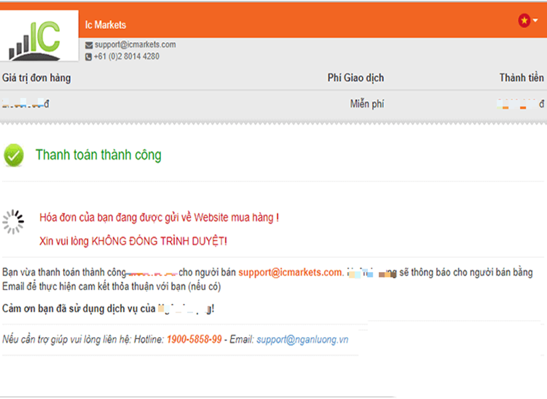Click the hotline number 1900-5858-99
The image size is (547, 399).
pyautogui.click(x=194, y=339)
